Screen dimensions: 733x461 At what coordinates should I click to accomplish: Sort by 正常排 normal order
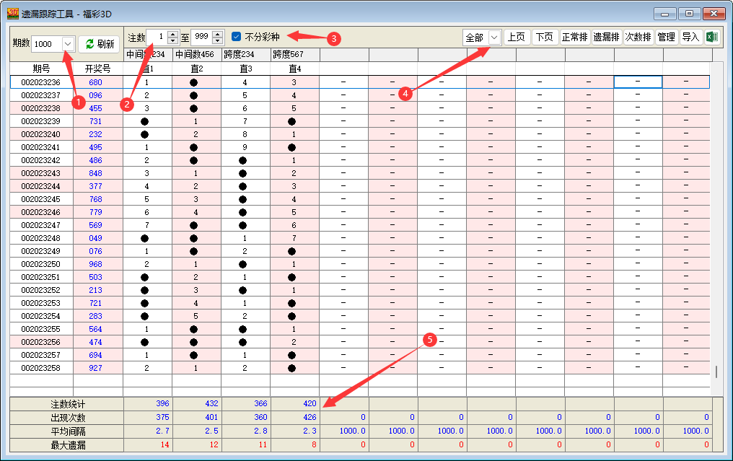coord(575,38)
